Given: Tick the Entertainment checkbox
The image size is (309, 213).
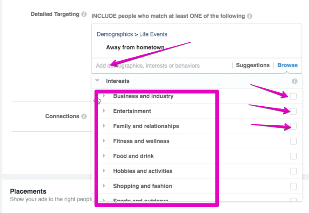Looking at the screenshot, I should click(293, 111).
